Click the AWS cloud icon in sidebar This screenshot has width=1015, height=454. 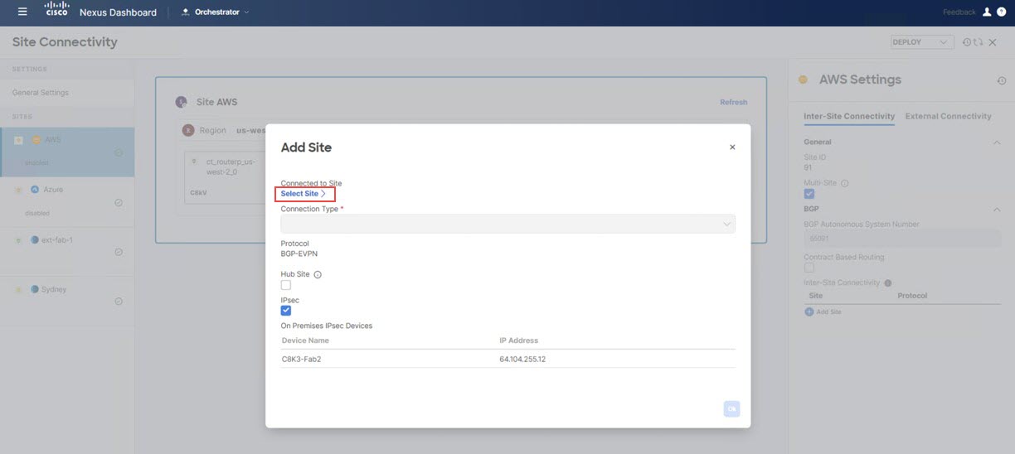click(36, 140)
